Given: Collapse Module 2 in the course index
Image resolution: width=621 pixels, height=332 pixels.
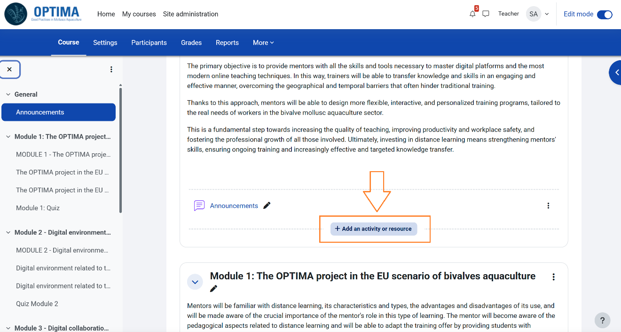Looking at the screenshot, I should 8,233.
